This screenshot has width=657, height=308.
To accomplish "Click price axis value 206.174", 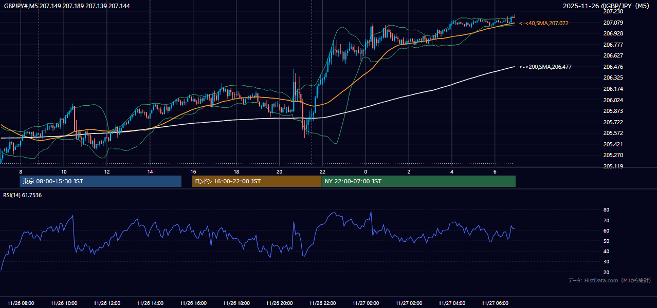I will point(613,89).
